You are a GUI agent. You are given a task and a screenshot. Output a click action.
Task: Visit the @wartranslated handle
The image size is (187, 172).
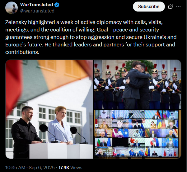pyautogui.click(x=37, y=11)
